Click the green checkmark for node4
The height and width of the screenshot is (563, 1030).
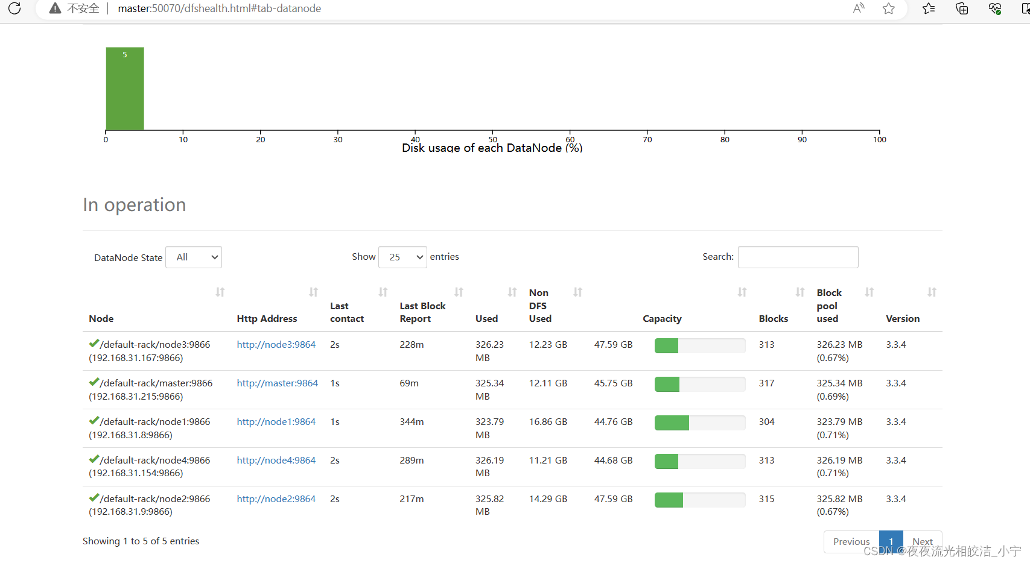point(94,459)
